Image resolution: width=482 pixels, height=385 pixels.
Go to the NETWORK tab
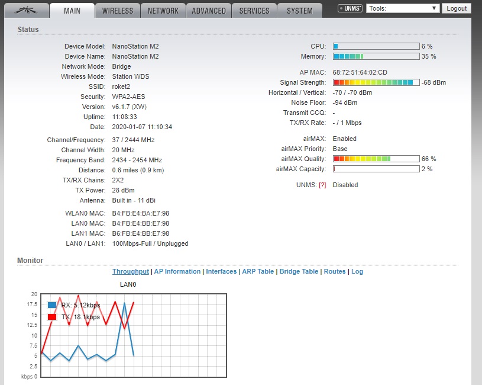pos(163,11)
